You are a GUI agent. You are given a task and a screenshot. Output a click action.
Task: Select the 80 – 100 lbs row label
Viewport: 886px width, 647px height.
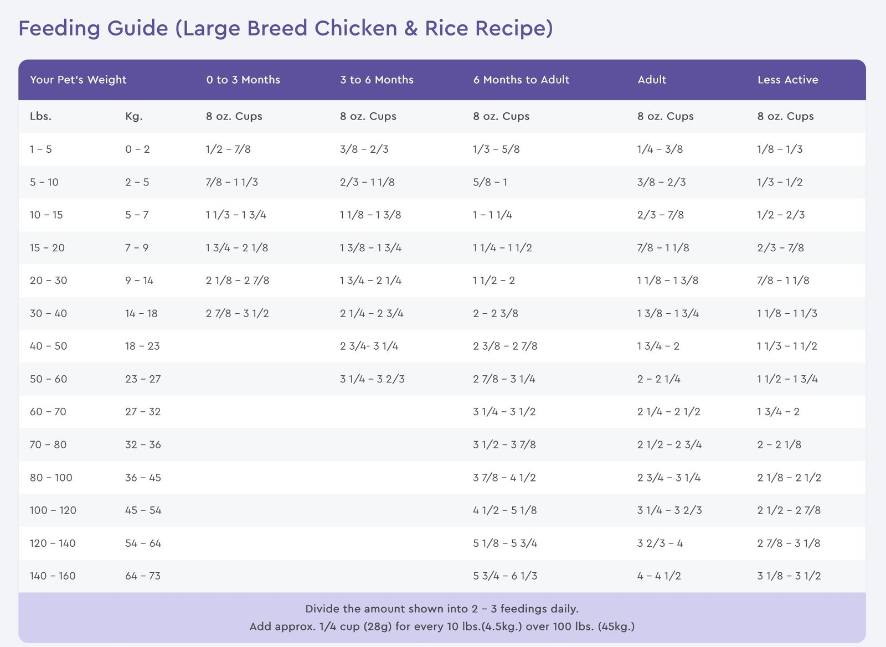click(x=51, y=478)
